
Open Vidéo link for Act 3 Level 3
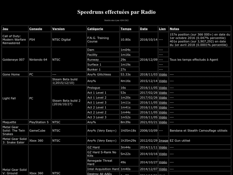coord(163,117)
